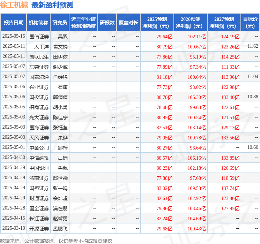Open the 开源证券 row by 孟鹏飞
260x244 pixels.
(x=39, y=228)
